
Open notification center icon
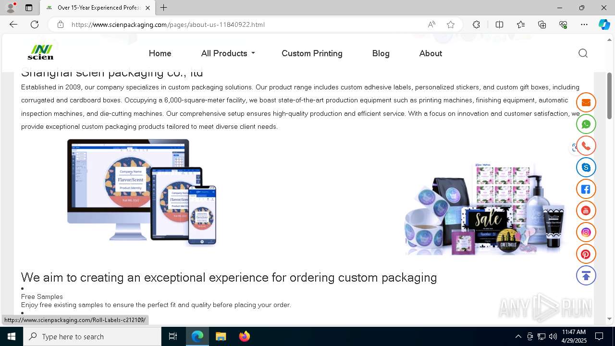coord(599,336)
